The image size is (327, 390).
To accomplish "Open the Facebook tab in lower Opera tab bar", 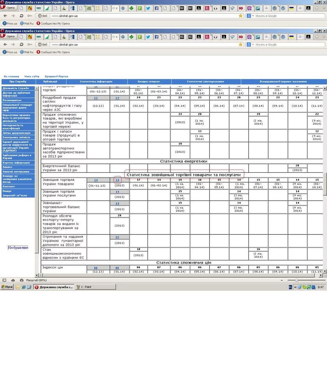I will point(156,37).
